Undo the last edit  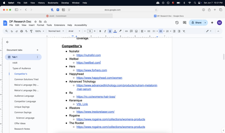(12, 31)
